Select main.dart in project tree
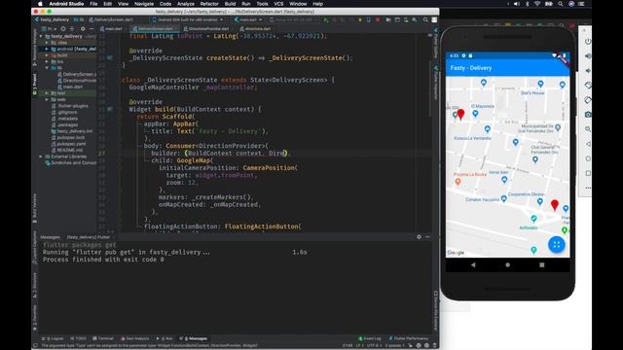Viewport: 623px width, 350px height. pos(70,87)
